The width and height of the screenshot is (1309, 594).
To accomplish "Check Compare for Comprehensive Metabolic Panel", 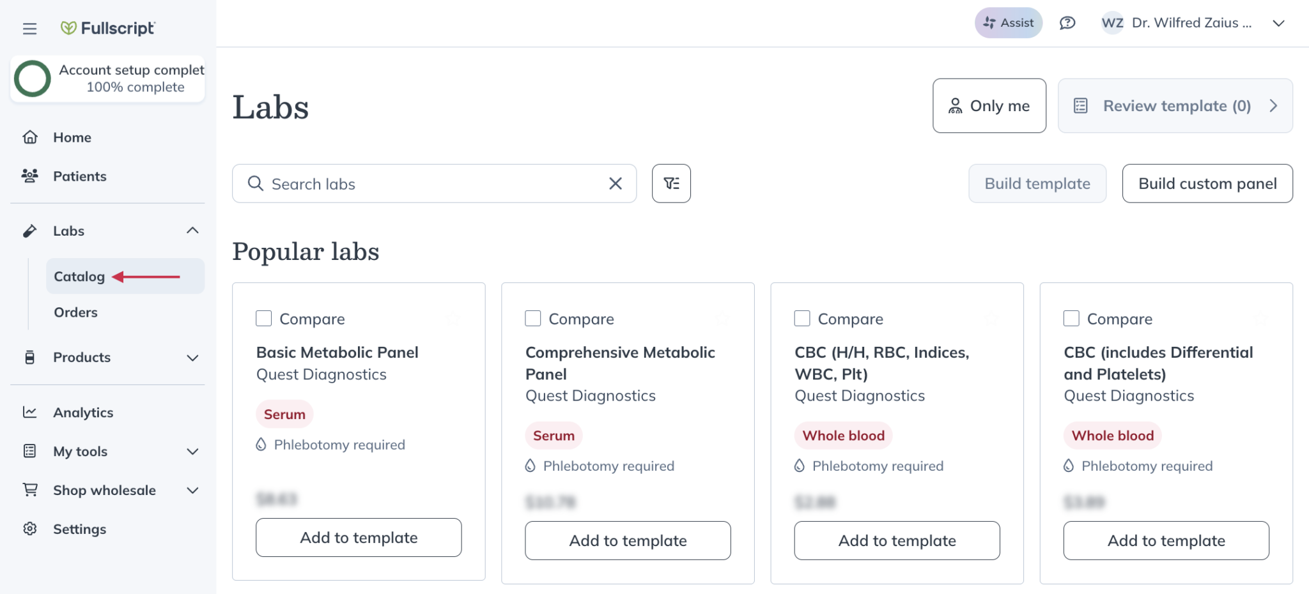I will click(x=533, y=319).
